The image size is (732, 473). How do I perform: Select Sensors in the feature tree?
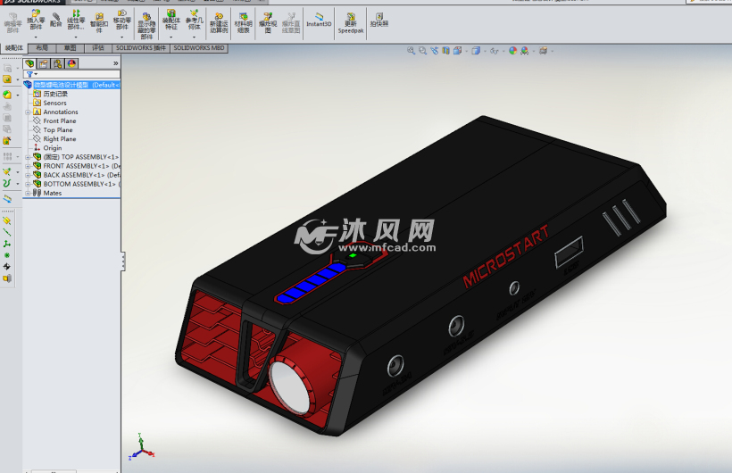coord(50,103)
